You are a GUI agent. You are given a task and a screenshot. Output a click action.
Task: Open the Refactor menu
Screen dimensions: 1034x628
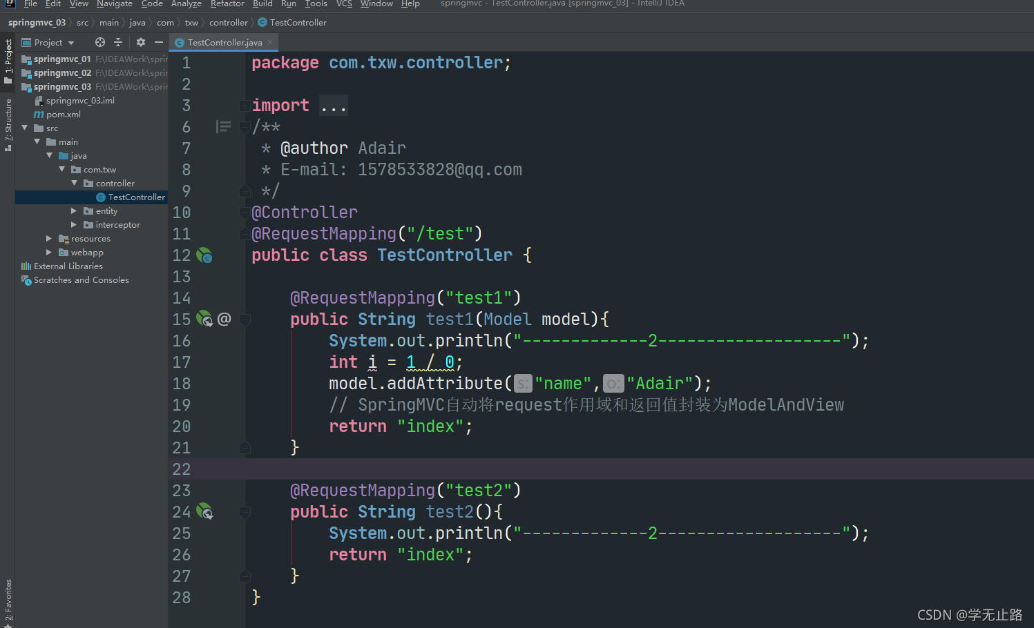coord(227,4)
